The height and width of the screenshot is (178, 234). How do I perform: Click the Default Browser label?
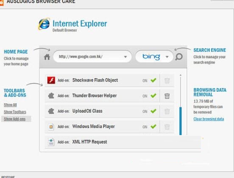pos(65,30)
